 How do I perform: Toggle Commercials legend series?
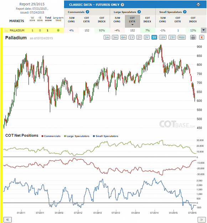[x=51, y=136]
